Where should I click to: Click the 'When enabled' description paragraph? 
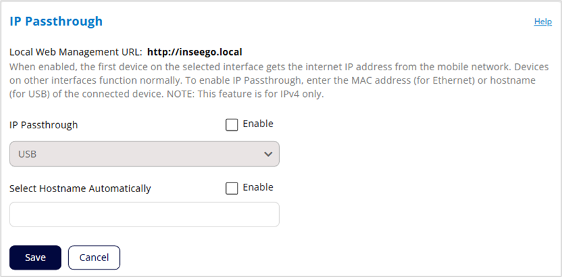tap(192, 66)
